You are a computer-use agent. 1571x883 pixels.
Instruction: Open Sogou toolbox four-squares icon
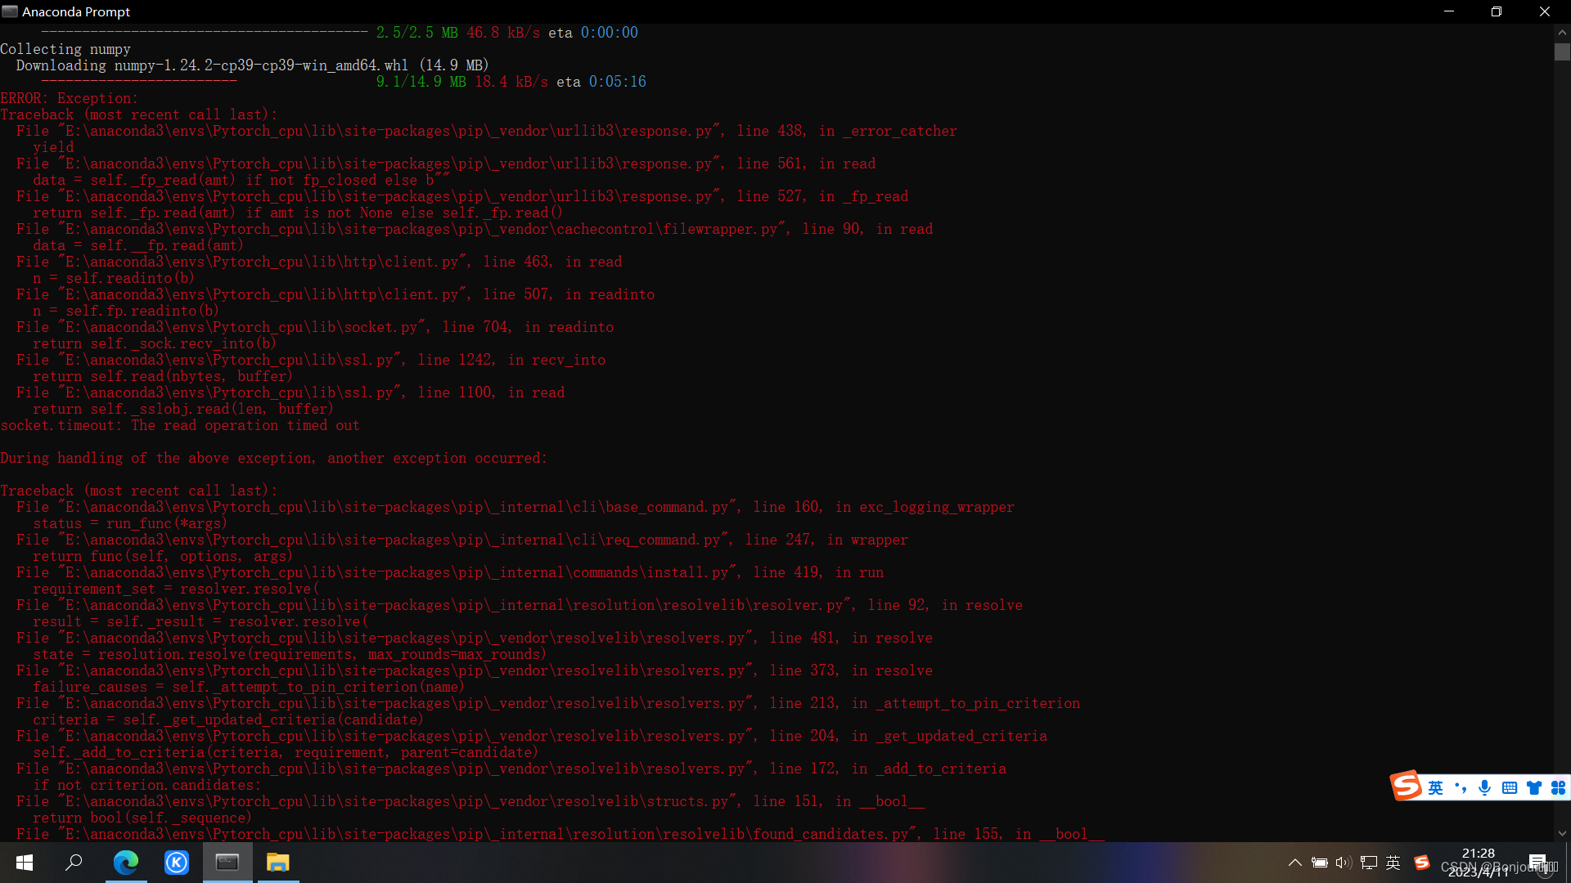(1558, 788)
